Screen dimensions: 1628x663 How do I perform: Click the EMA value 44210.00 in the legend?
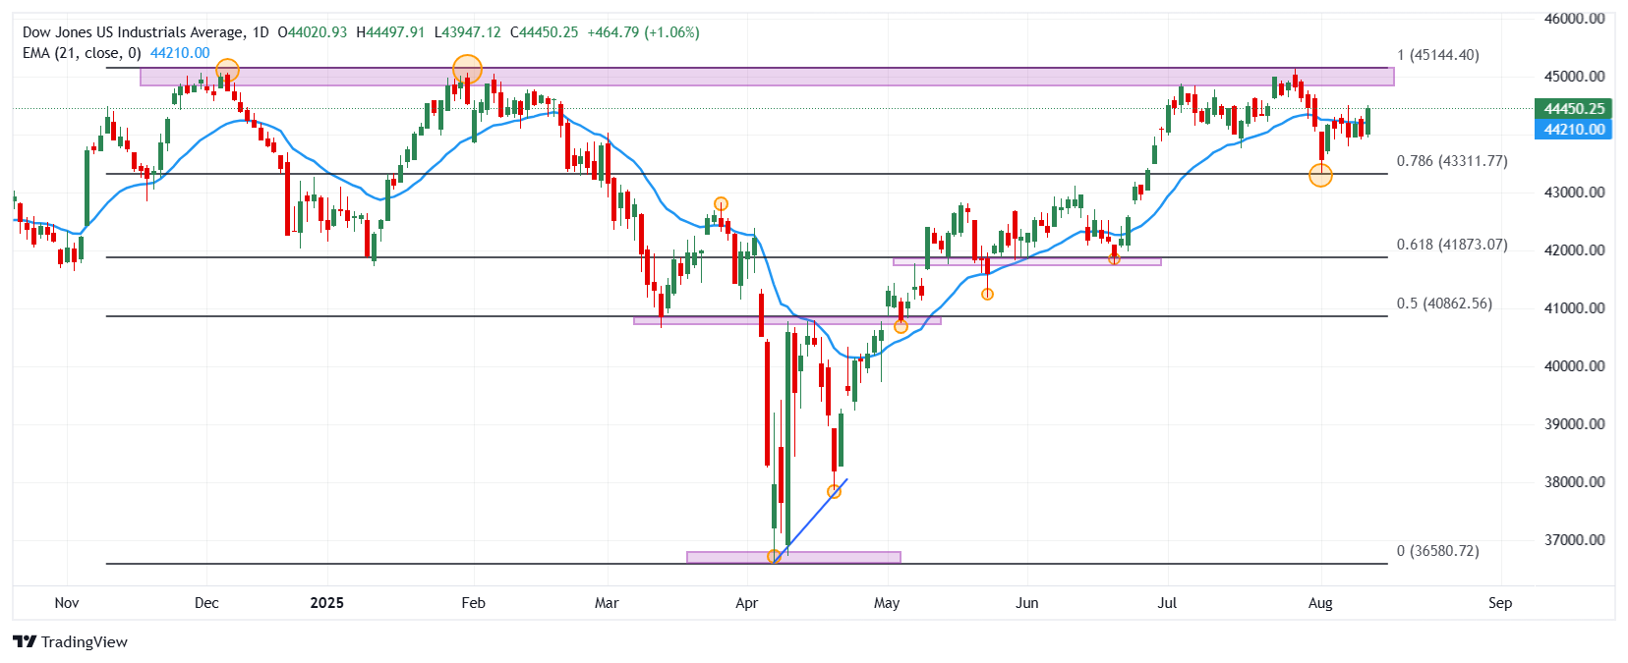(x=180, y=53)
